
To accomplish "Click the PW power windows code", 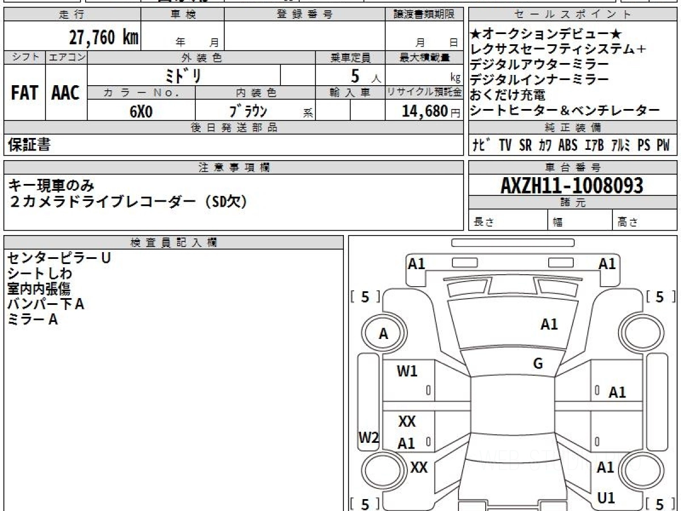I will click(663, 145).
